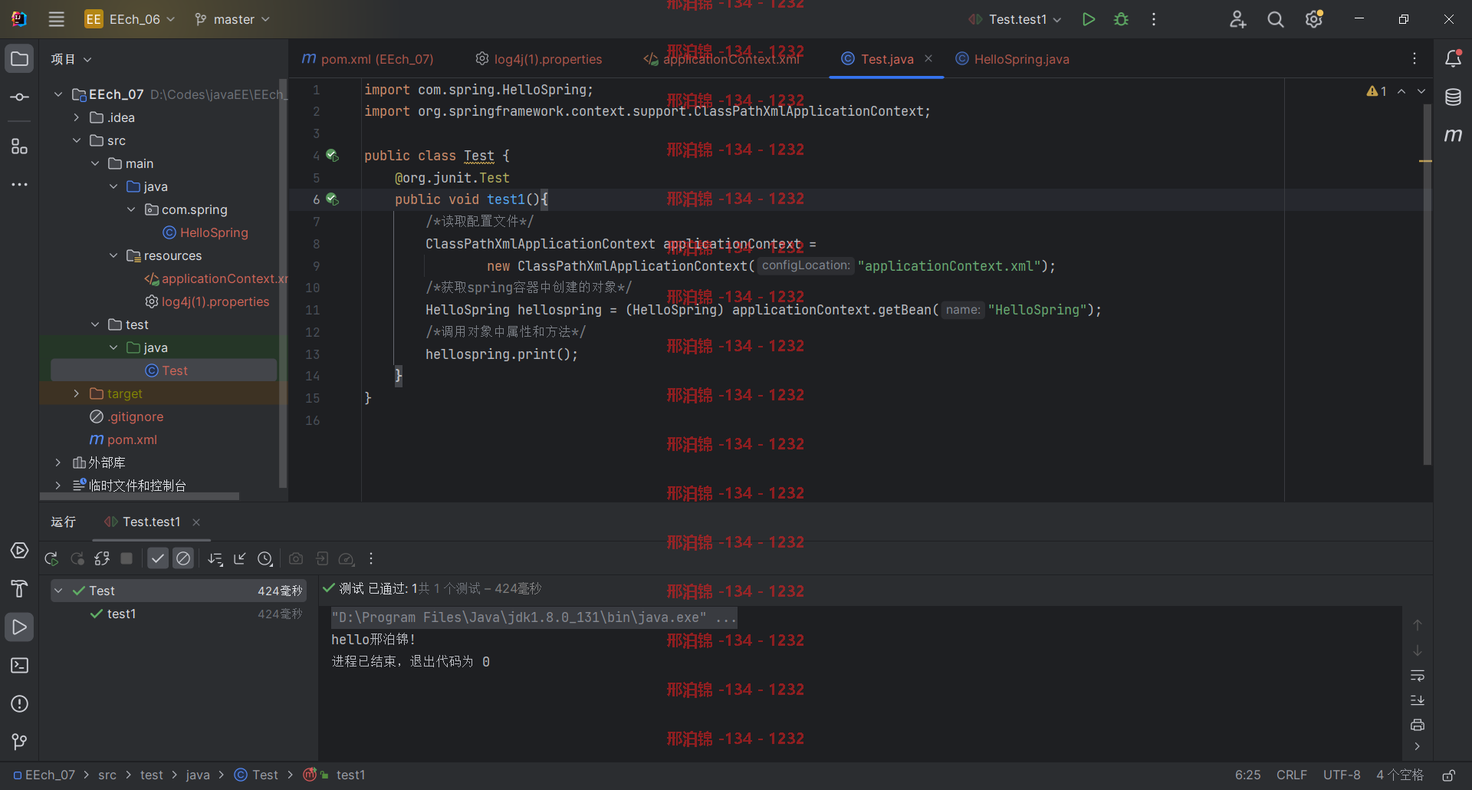1472x790 pixels.
Task: Open the master branch dropdown
Action: 232,19
